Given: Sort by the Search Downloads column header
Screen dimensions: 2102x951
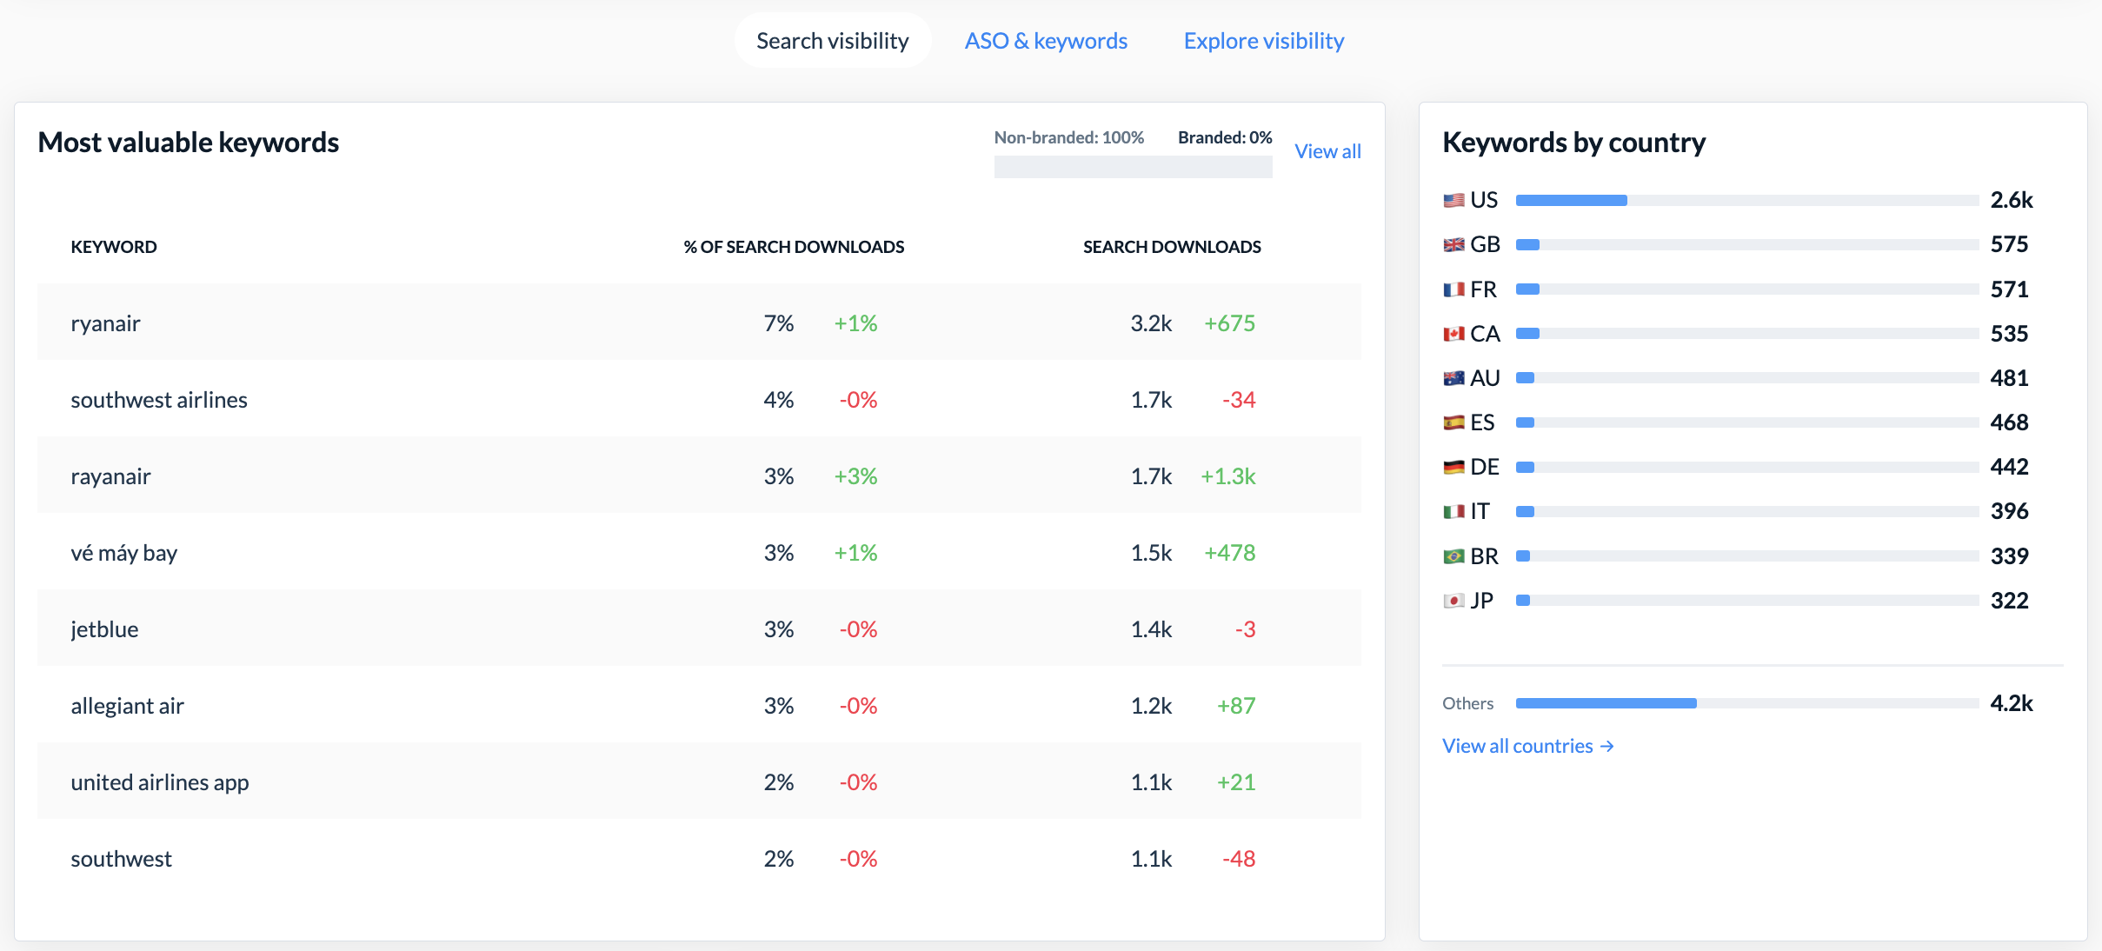Looking at the screenshot, I should (x=1172, y=247).
